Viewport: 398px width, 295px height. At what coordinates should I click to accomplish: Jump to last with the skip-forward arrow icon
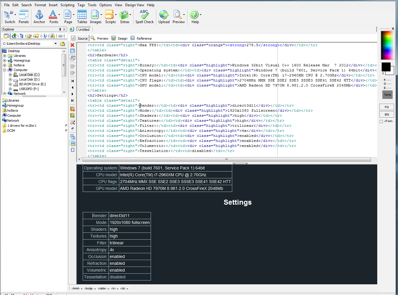tap(72, 101)
